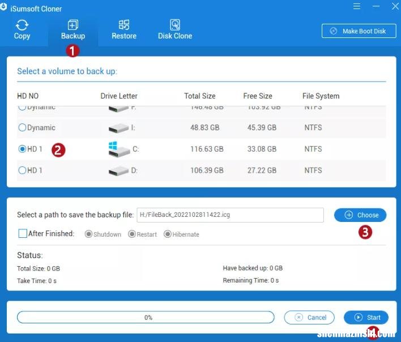The width and height of the screenshot is (401, 342).
Task: Close the iSumsoft Cloner window
Action: tap(395, 6)
